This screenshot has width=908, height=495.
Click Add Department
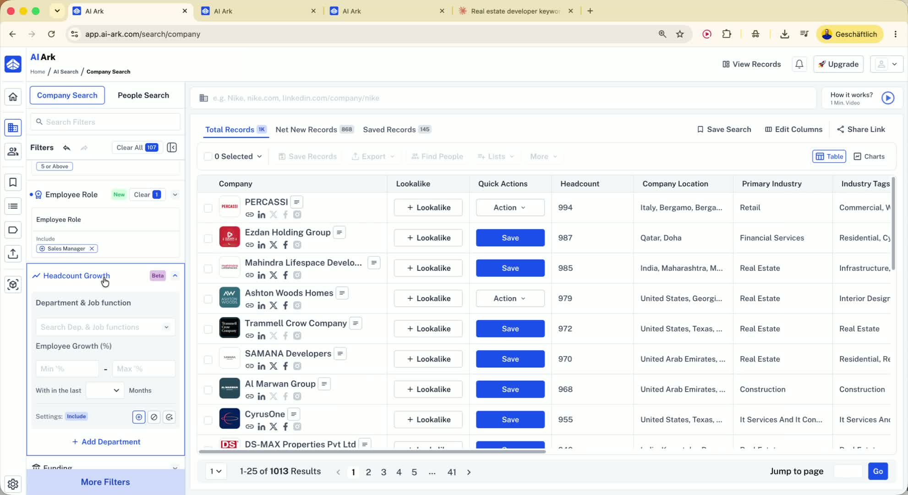point(106,442)
